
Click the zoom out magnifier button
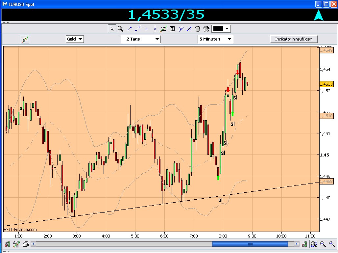pos(323,244)
